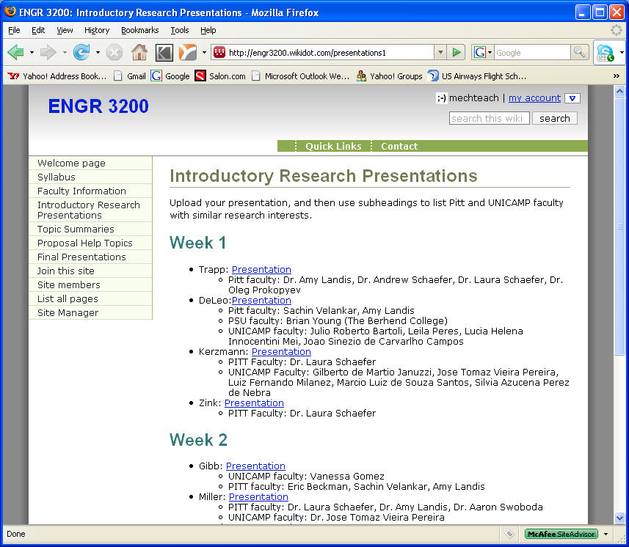Click the green Go arrow in address bar
Image resolution: width=629 pixels, height=547 pixels.
coord(457,52)
